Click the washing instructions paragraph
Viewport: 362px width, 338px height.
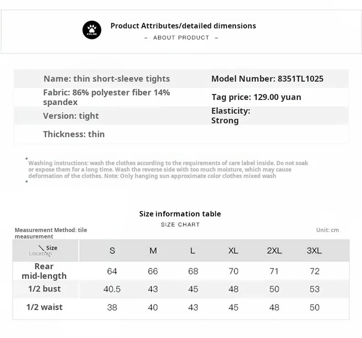(168, 169)
